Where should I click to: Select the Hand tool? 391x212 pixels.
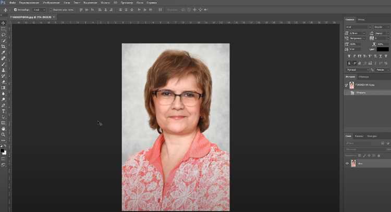click(x=3, y=129)
